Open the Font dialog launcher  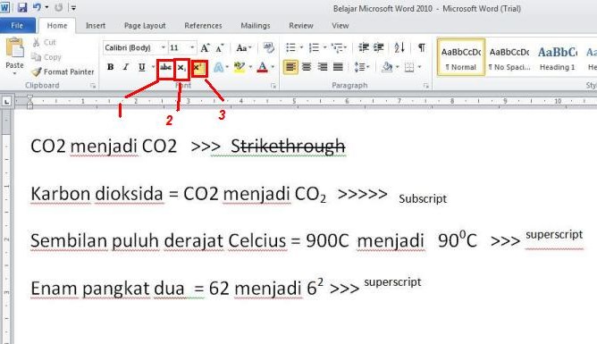(273, 86)
